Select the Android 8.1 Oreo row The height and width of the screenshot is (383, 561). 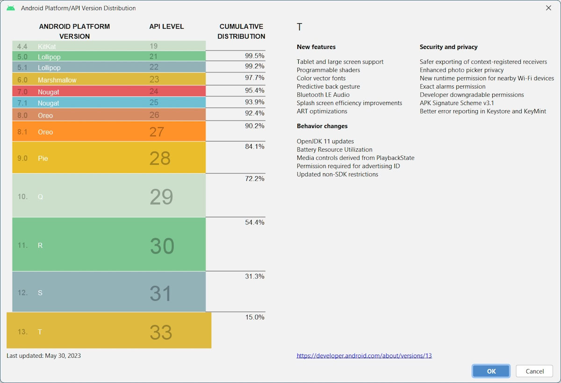[x=108, y=131]
